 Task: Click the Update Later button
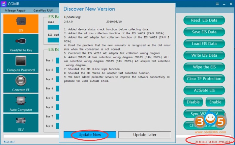[145, 135]
